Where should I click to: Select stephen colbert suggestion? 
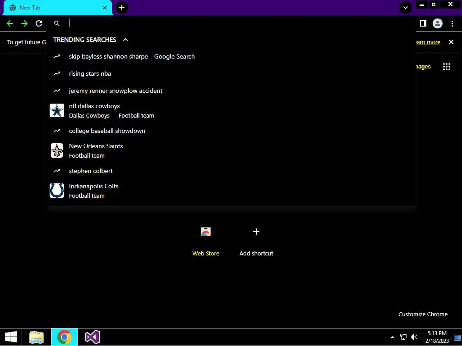231,171
